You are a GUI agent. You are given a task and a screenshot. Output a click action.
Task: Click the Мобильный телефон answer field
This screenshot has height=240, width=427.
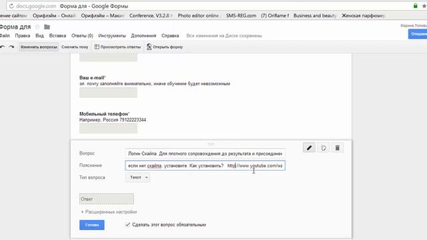pyautogui.click(x=108, y=129)
